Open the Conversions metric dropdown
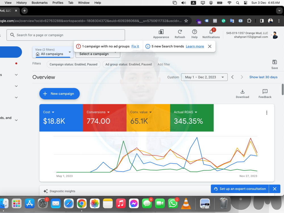 pyautogui.click(x=98, y=112)
